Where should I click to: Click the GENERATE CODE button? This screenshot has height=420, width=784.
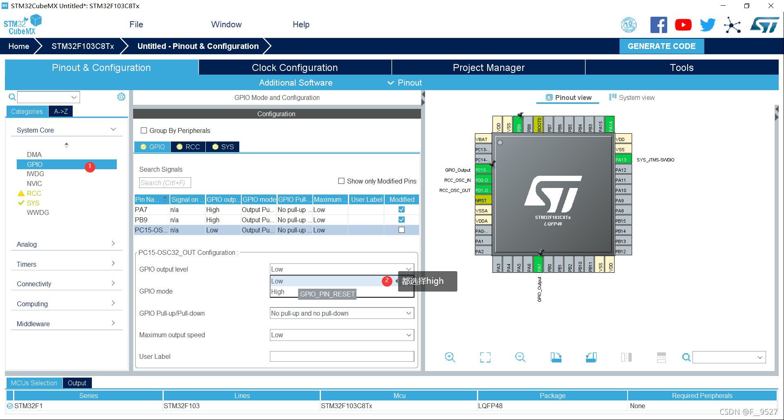[x=661, y=46]
